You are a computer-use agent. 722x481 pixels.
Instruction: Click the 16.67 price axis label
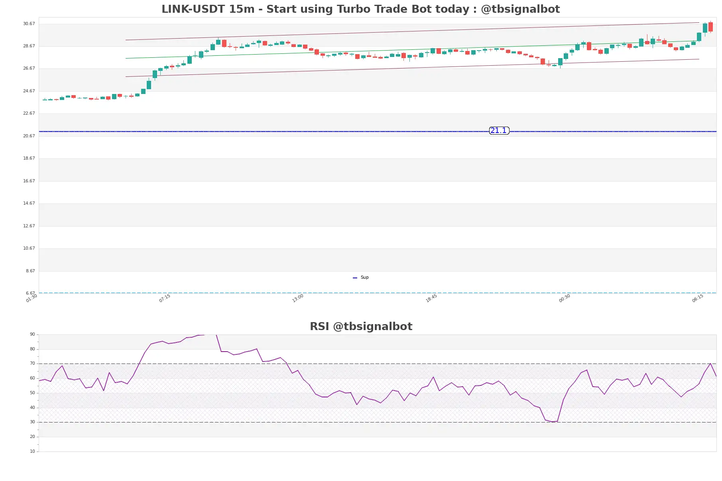coord(29,181)
